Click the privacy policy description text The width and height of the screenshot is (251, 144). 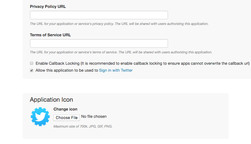click(x=119, y=24)
